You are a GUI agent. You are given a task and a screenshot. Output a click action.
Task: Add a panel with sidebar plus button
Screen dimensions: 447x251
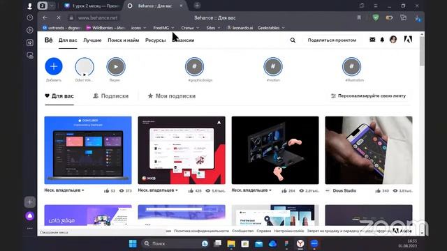(29, 202)
